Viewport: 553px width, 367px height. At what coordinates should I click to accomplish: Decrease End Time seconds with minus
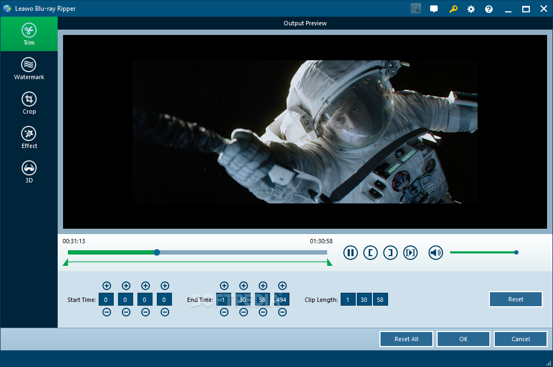[x=262, y=312]
